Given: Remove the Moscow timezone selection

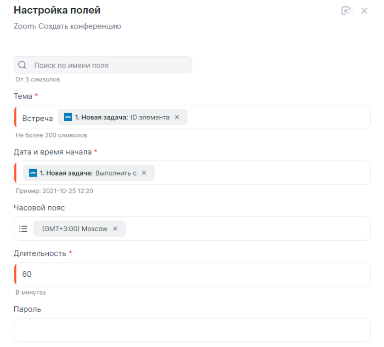Looking at the screenshot, I should [115, 228].
